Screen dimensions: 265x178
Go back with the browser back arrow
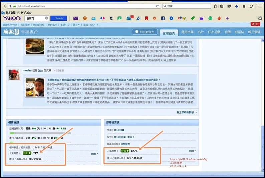(5, 6)
